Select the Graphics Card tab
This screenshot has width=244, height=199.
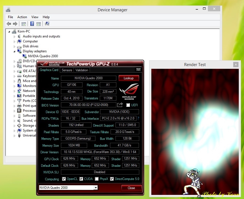point(49,70)
